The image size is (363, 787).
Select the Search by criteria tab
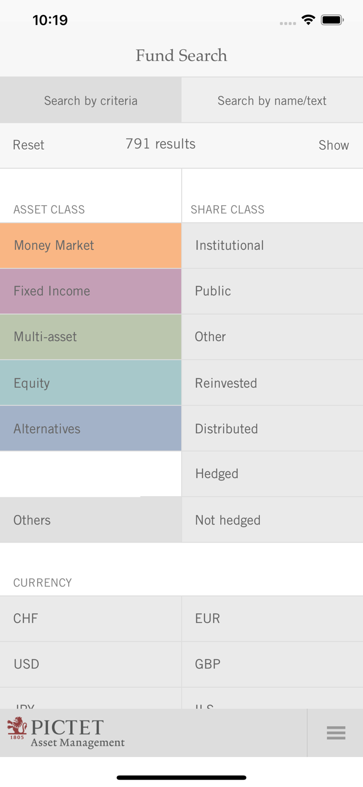(91, 100)
